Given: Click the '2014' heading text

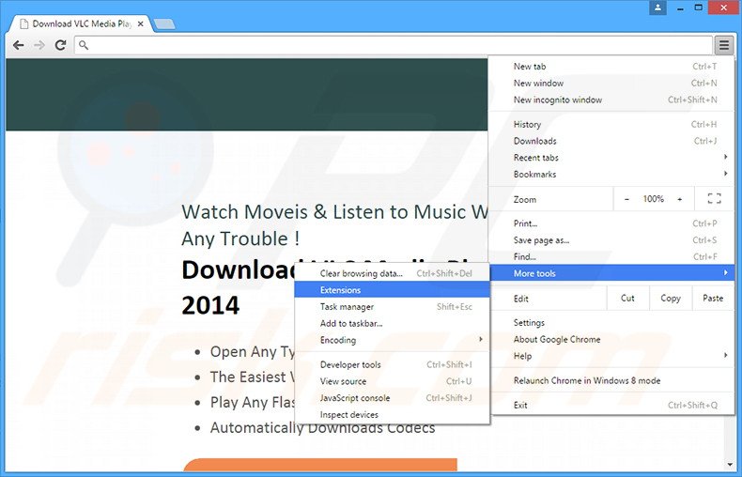Looking at the screenshot, I should [210, 305].
